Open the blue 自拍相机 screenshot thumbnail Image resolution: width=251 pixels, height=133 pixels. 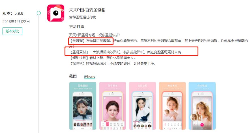202,106
